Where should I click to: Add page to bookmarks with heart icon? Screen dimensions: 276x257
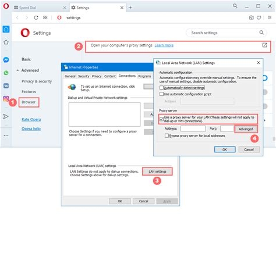click(259, 17)
